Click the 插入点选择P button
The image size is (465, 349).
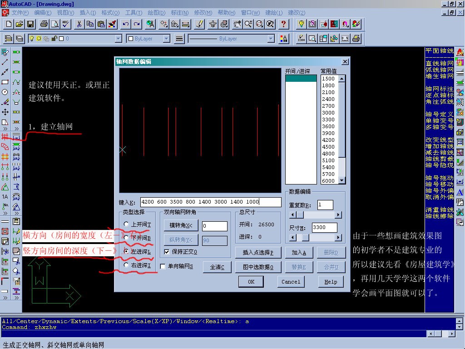coord(258,253)
